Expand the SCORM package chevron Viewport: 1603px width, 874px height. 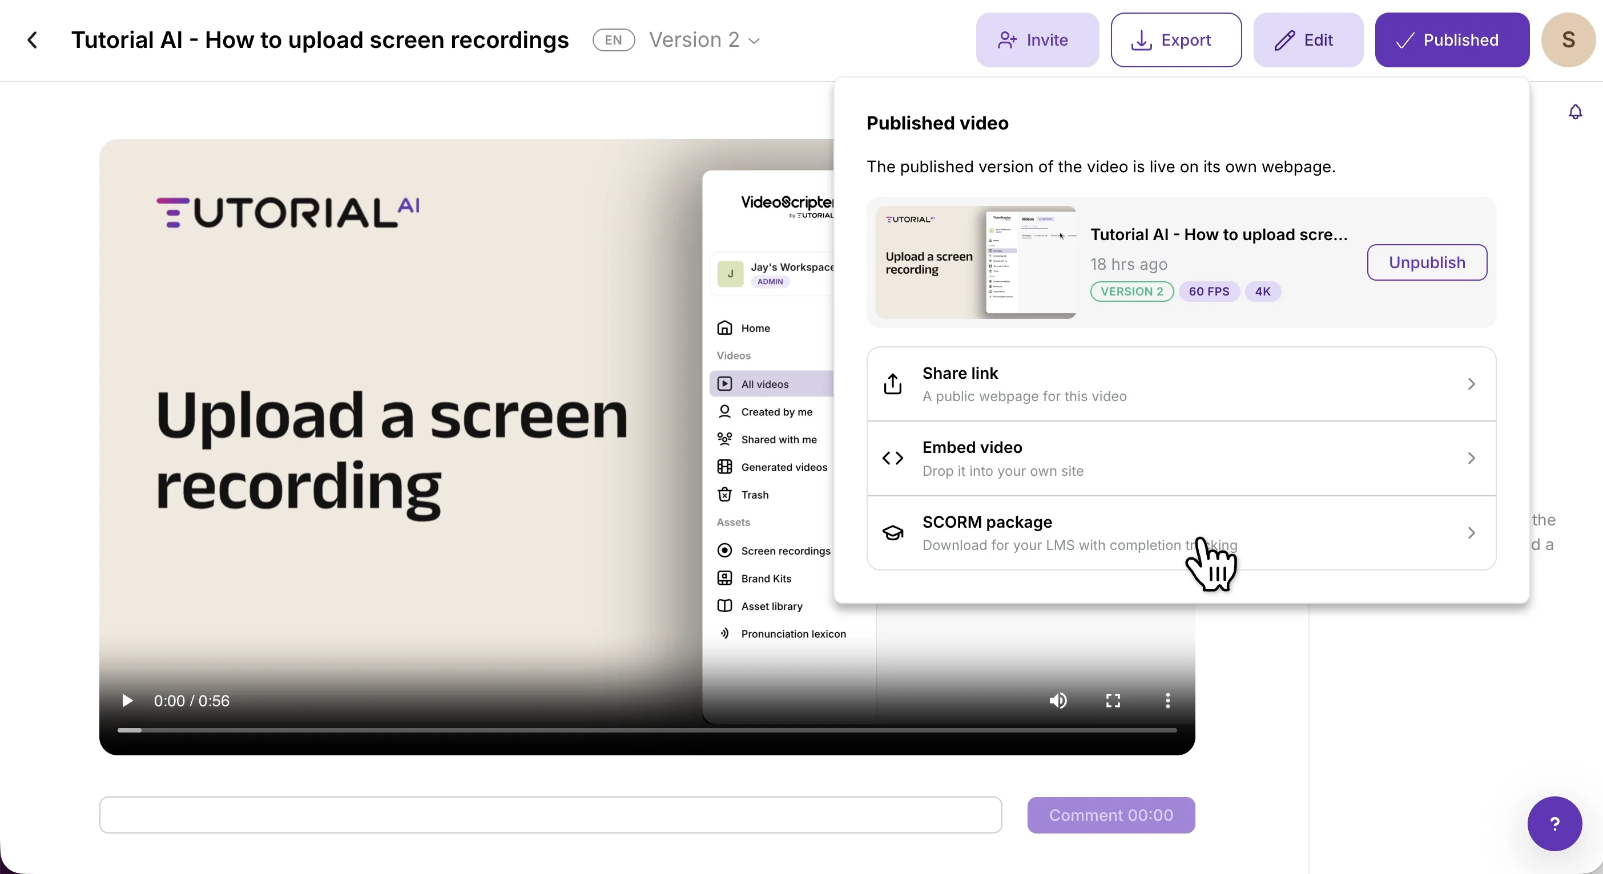pos(1471,532)
